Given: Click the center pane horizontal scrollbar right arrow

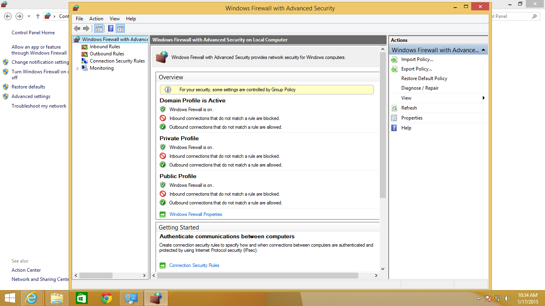Looking at the screenshot, I should (376, 275).
